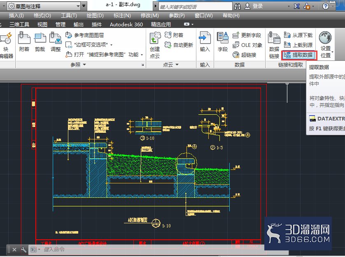
Task: Click OLE Object (OLE 对象)
Action: coord(247,45)
